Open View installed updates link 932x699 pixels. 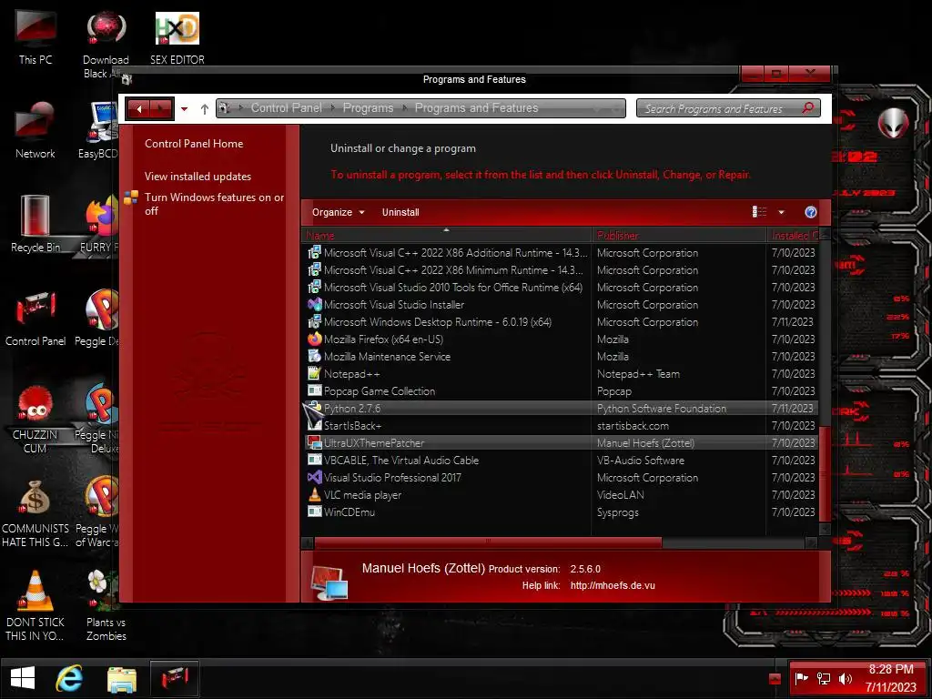point(198,176)
